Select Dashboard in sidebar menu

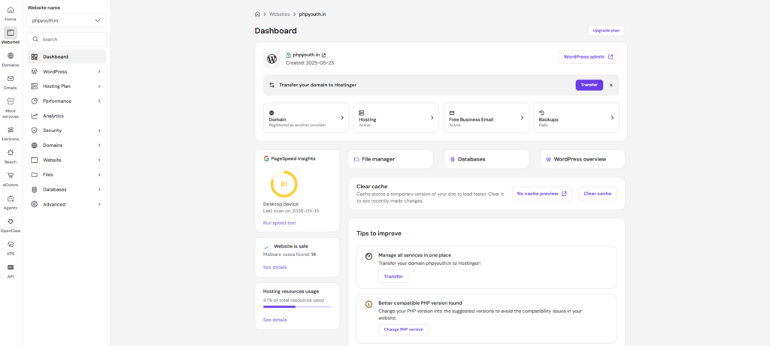66,57
